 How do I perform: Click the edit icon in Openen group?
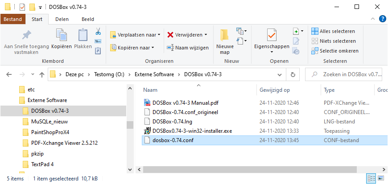click(x=296, y=41)
